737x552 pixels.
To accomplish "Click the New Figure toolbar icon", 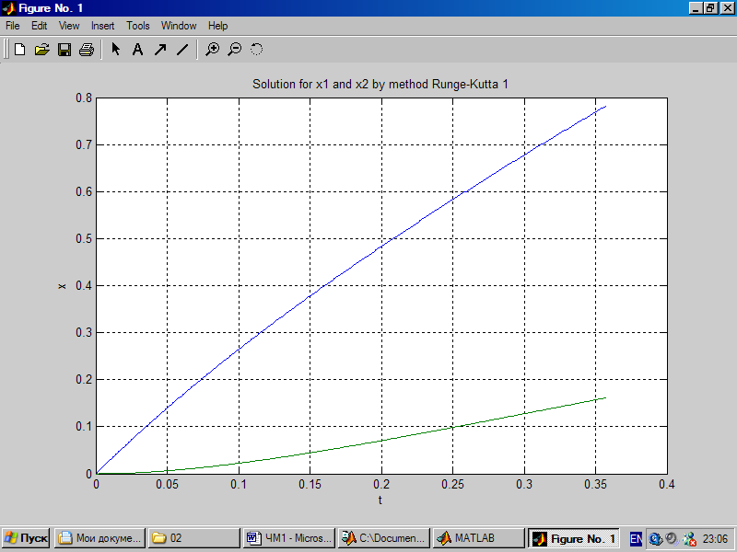I will pos(19,50).
